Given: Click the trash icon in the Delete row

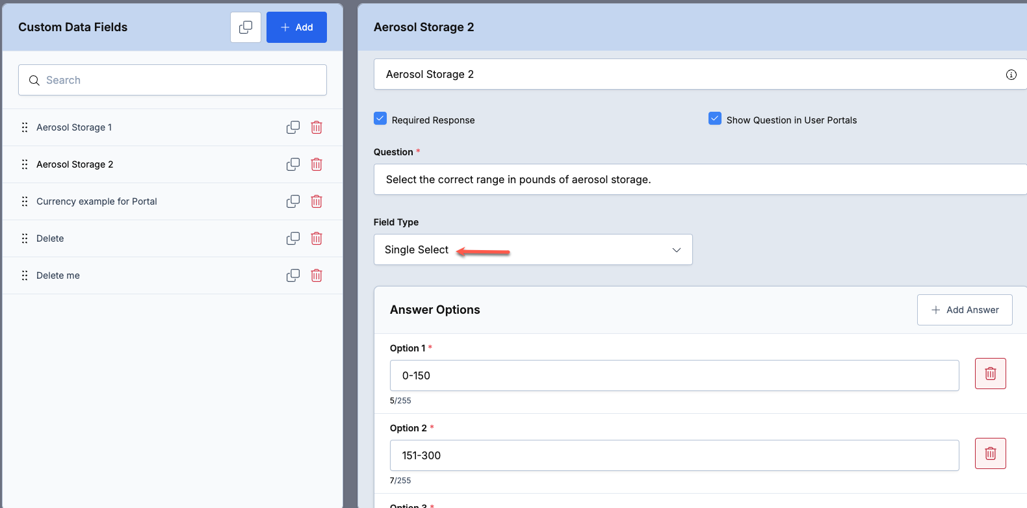Looking at the screenshot, I should (x=317, y=238).
